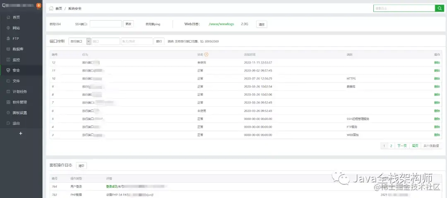Click the database icon for 数据库

pyautogui.click(x=8, y=49)
